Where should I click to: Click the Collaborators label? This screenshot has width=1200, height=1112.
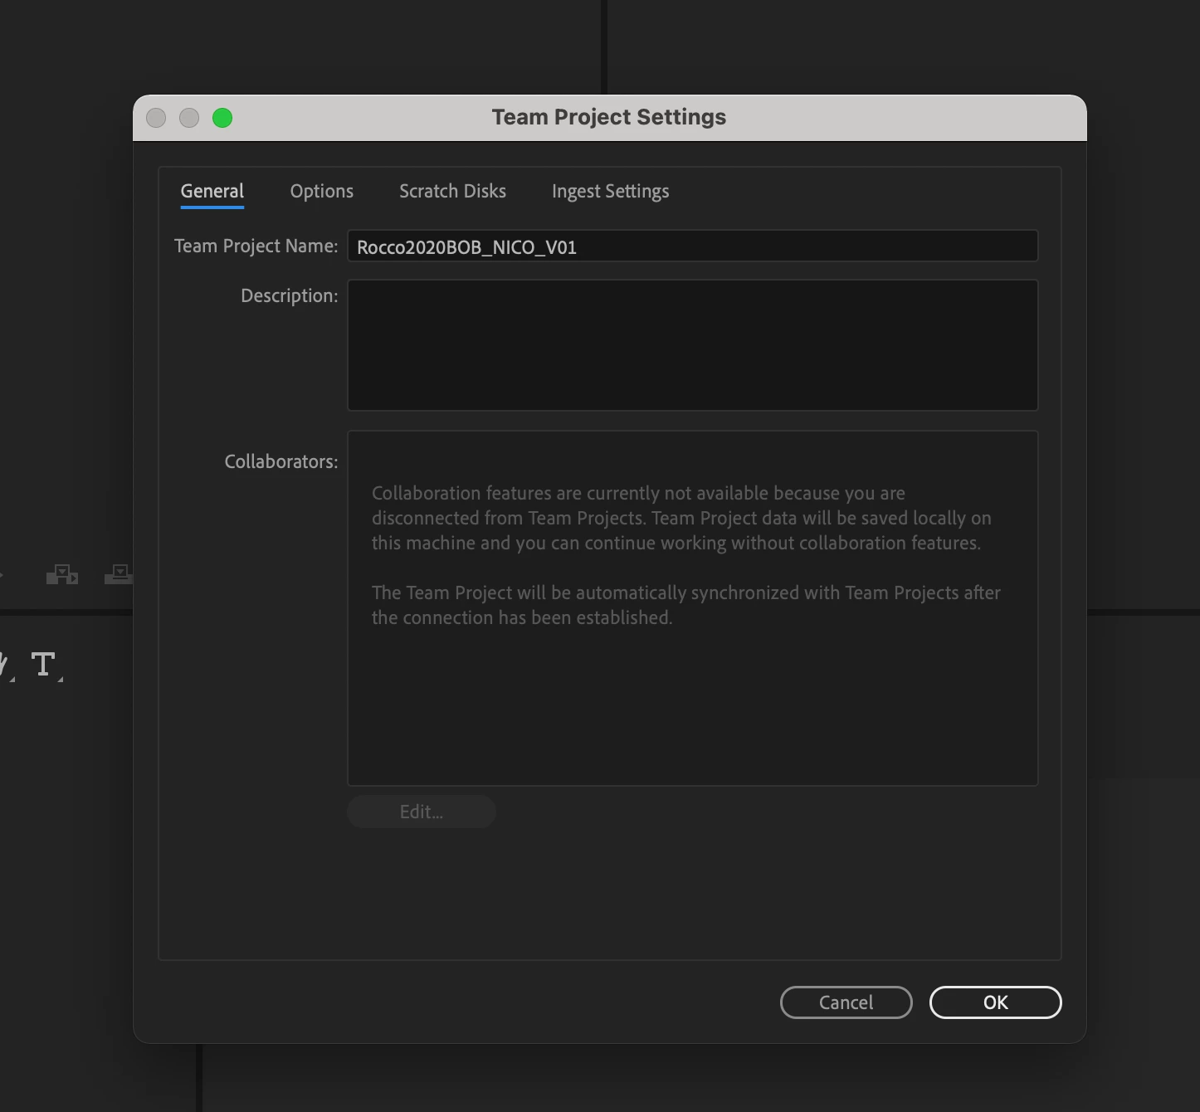[281, 461]
